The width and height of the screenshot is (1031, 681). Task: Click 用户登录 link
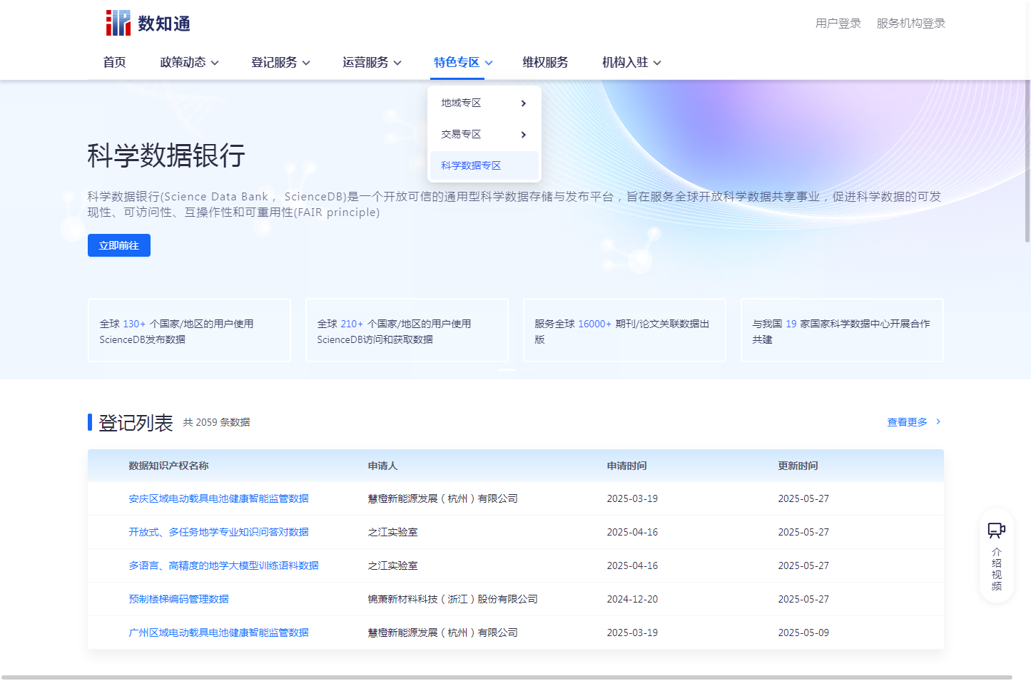pyautogui.click(x=838, y=24)
